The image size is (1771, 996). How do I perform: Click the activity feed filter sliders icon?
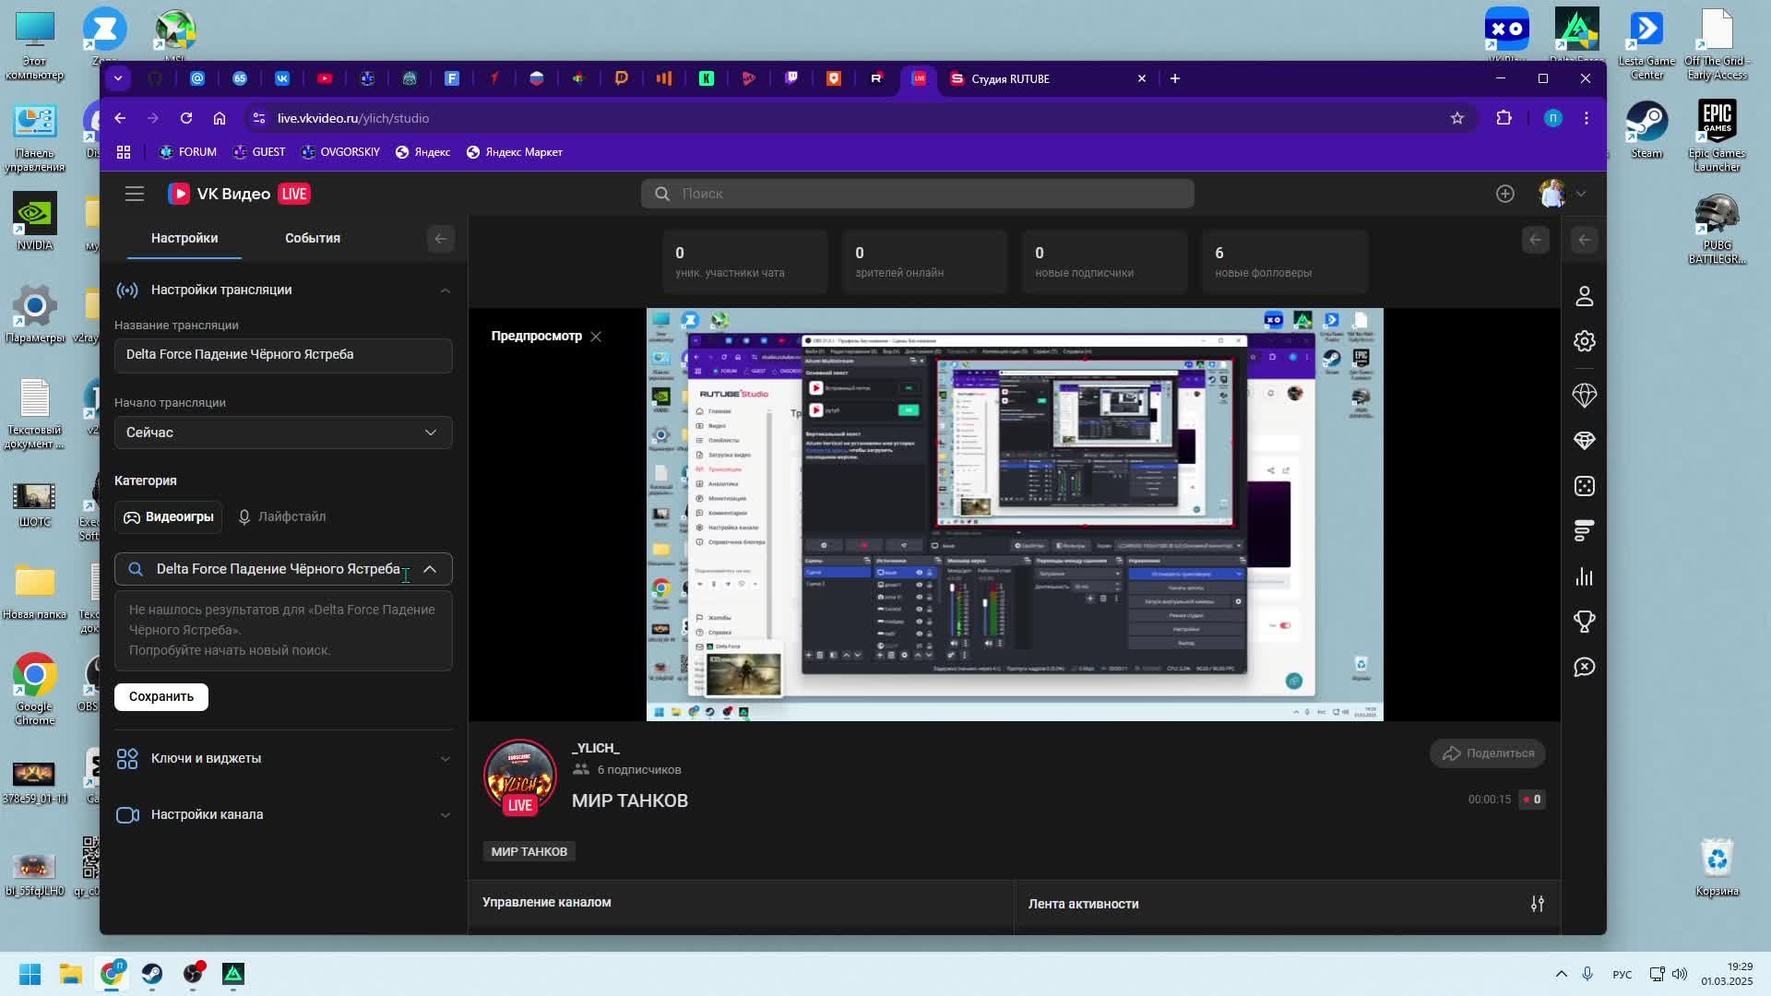point(1537,904)
